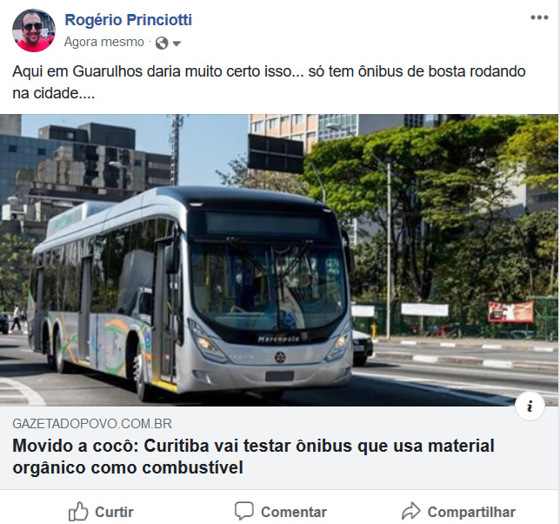Open the GAZETADOPOVO.COM.BR source domain
Screen dimensions: 560x524
pos(92,424)
